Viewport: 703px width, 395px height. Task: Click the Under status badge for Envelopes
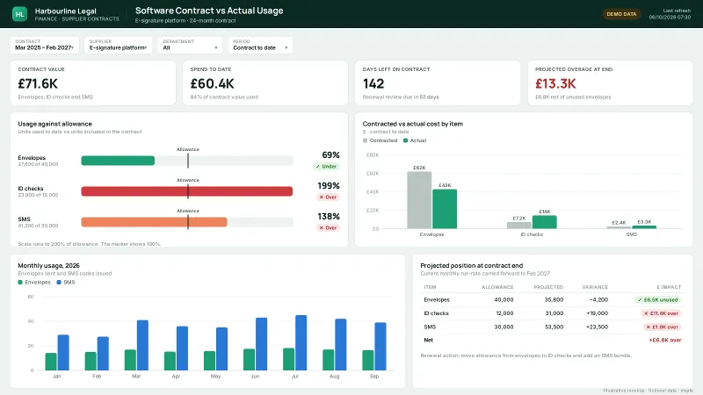pos(326,166)
